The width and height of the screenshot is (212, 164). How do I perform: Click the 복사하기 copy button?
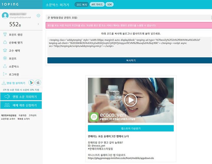[x=130, y=60]
